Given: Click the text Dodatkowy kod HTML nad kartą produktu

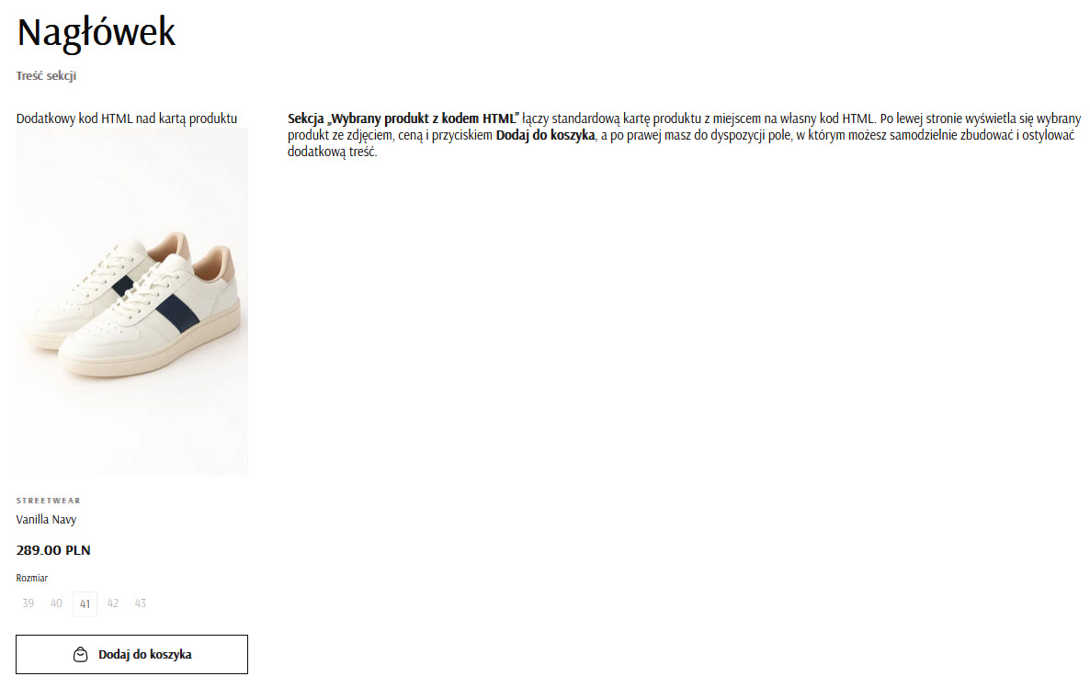Looking at the screenshot, I should click(127, 118).
